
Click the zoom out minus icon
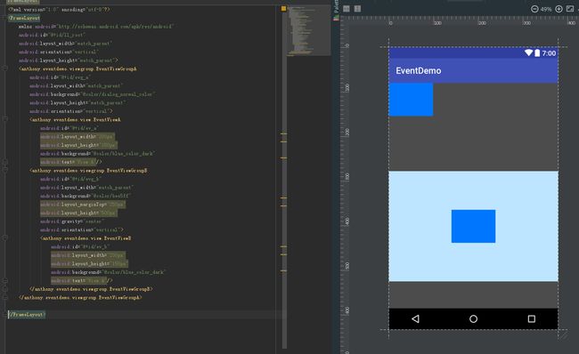click(534, 9)
